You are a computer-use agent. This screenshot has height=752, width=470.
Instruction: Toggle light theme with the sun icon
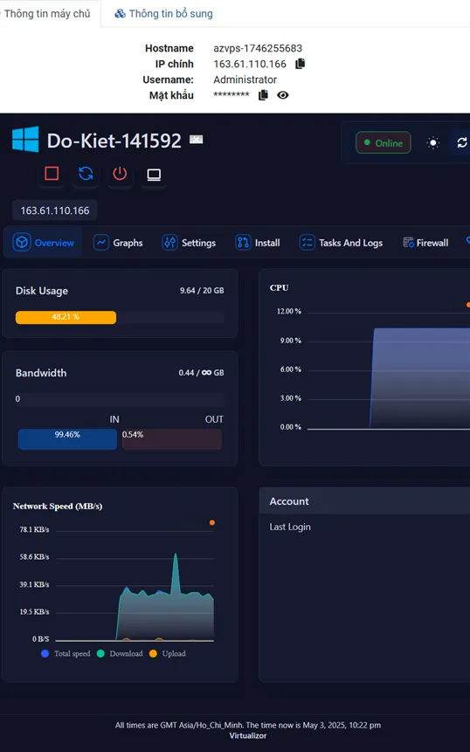(433, 143)
